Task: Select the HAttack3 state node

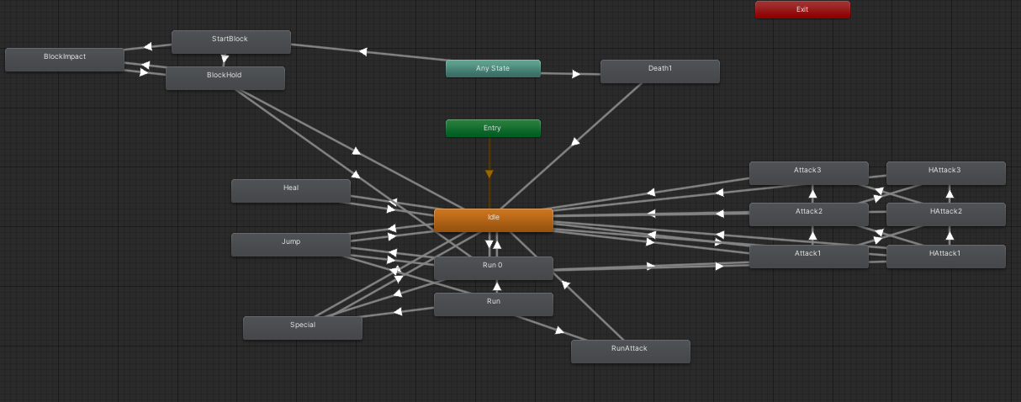Action: pos(945,173)
